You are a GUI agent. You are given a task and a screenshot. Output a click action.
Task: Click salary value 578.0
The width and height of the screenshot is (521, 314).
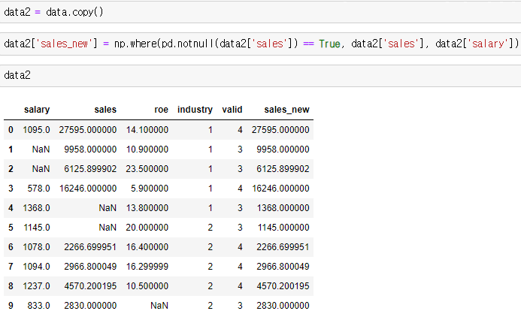pos(38,189)
